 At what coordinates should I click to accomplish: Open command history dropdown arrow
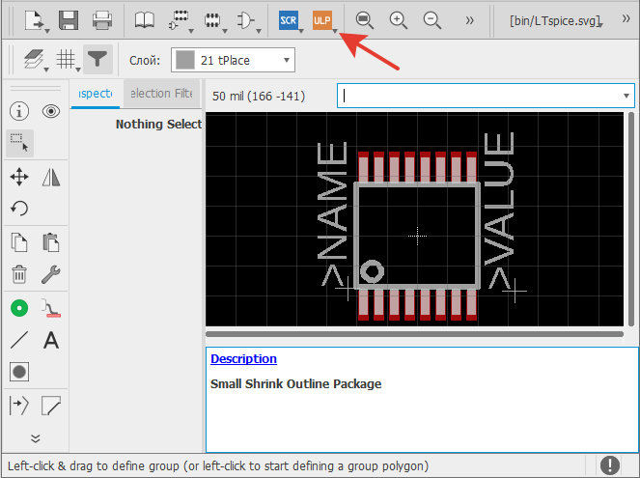tap(626, 96)
